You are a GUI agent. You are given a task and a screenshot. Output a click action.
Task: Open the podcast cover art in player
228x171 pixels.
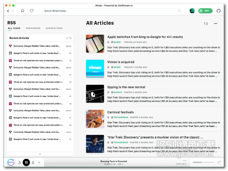pos(11,162)
